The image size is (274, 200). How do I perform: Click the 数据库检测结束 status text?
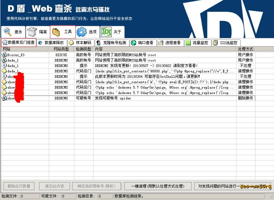tap(129, 196)
